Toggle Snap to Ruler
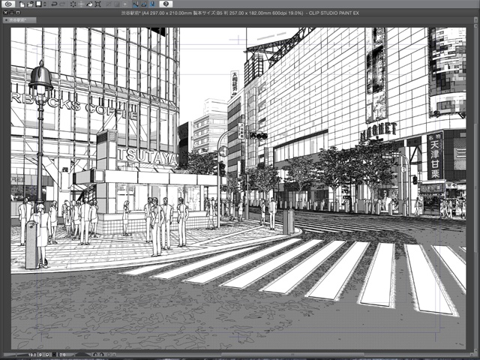 point(136,4)
